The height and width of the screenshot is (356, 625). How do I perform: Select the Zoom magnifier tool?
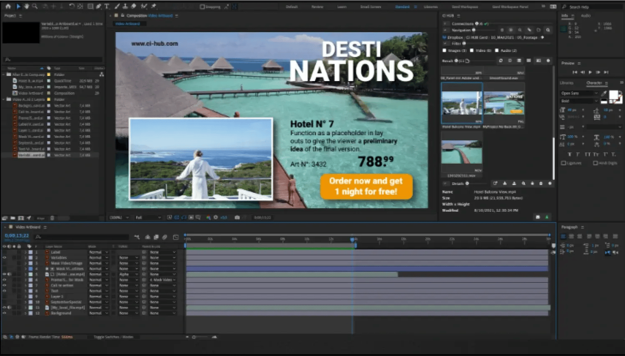(x=35, y=6)
